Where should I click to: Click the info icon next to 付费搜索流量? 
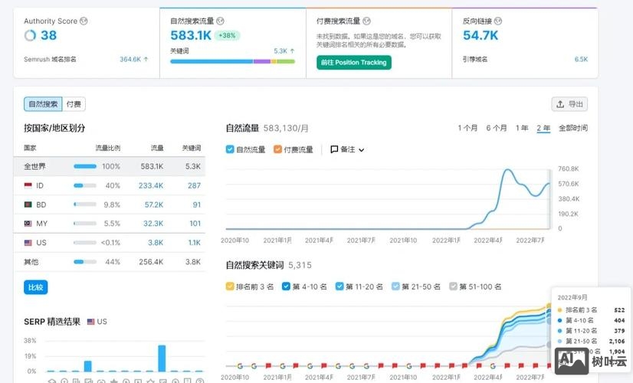coord(366,21)
